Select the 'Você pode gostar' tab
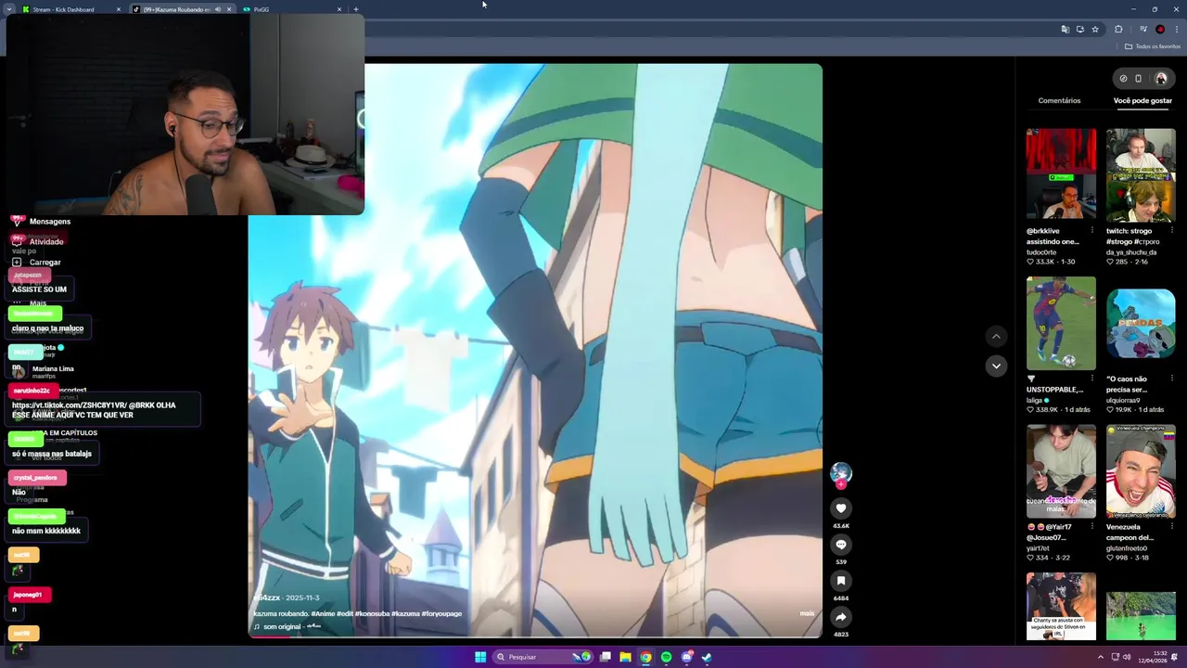 pos(1142,100)
